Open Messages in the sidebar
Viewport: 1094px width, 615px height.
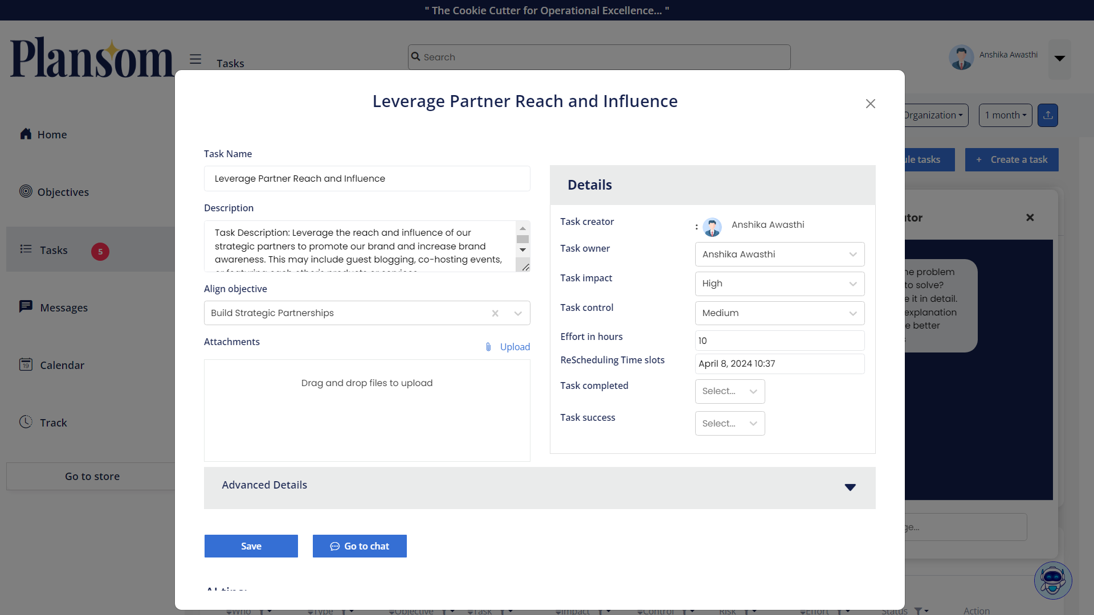tap(63, 307)
